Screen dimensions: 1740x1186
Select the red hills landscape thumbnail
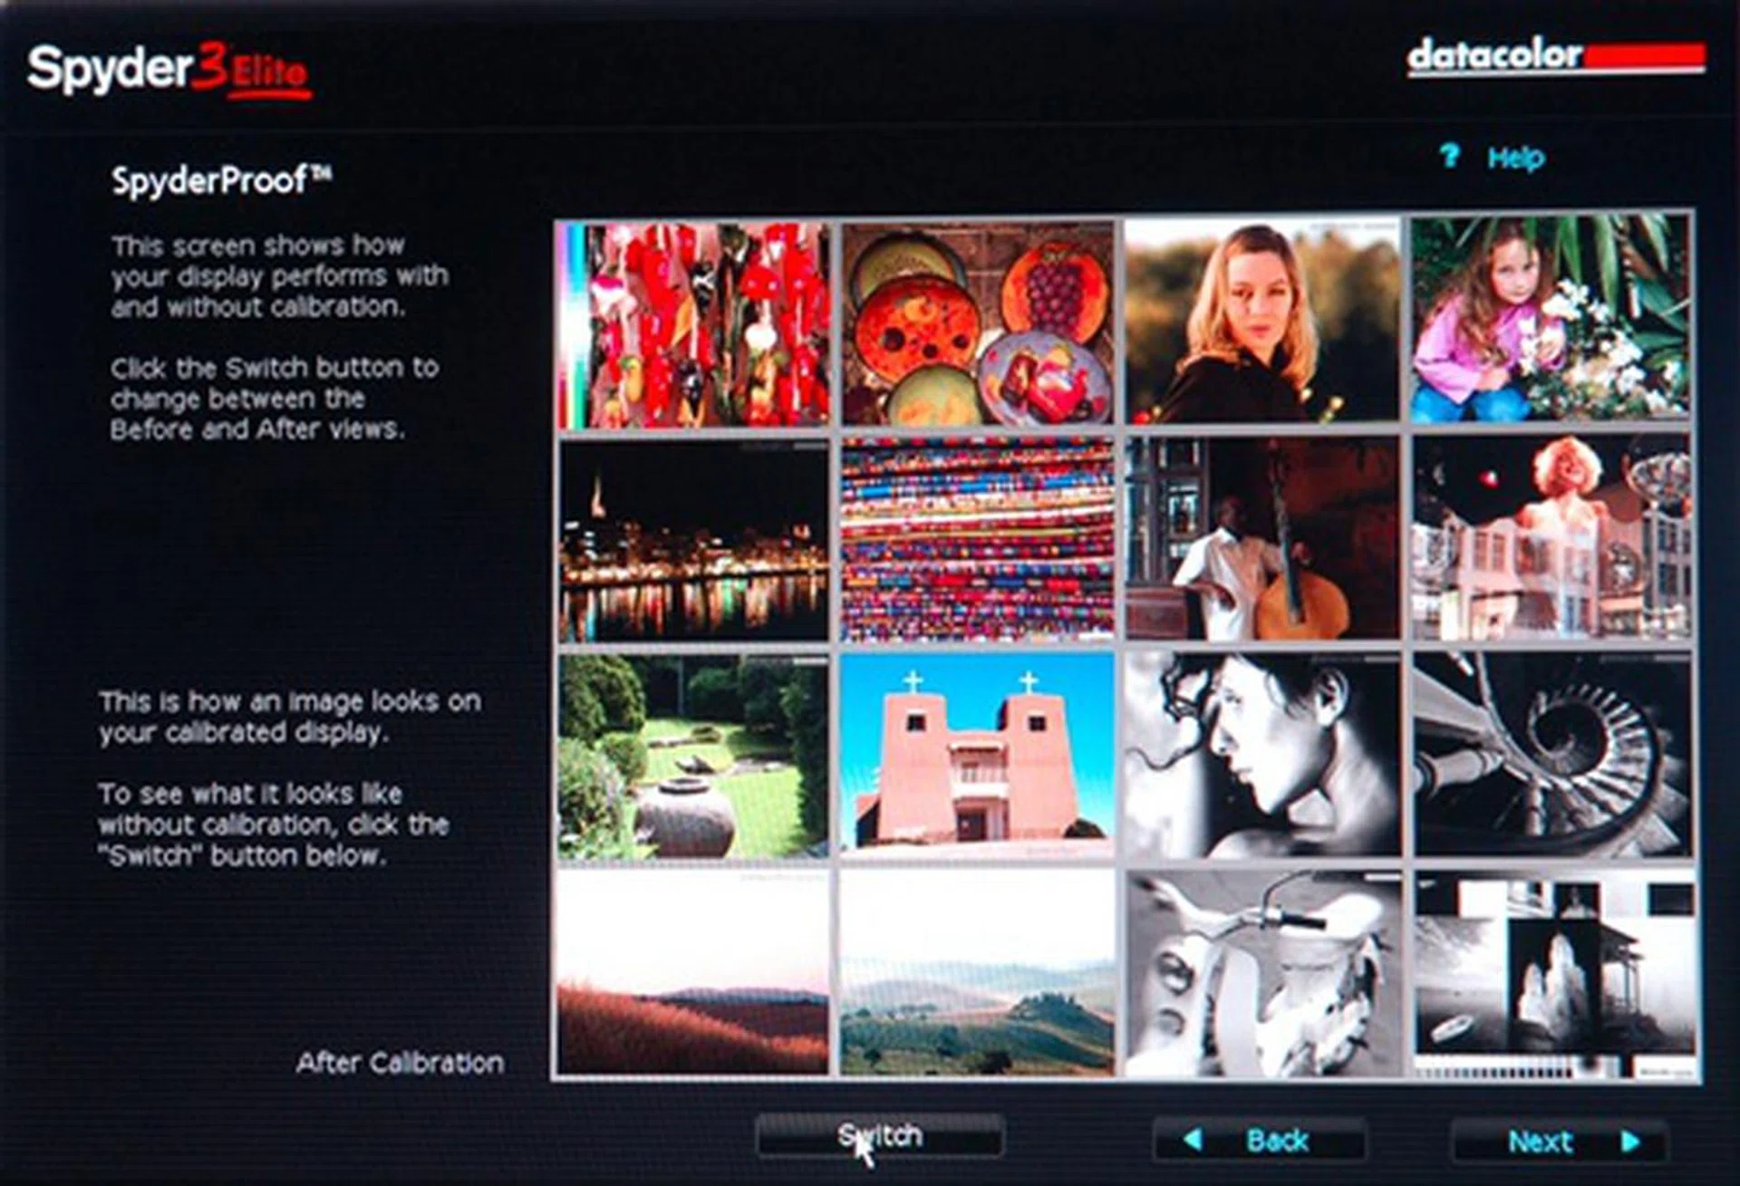click(692, 971)
